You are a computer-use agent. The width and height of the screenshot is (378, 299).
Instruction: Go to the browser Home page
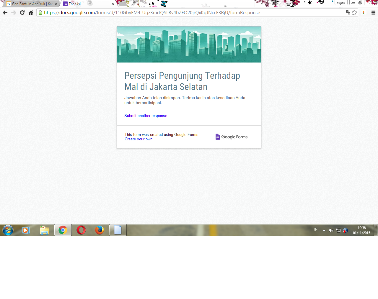point(31,13)
